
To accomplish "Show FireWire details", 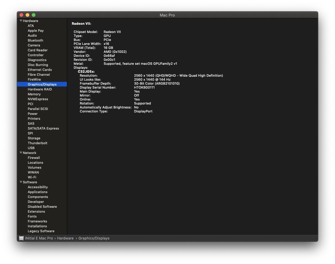I will 34,79.
